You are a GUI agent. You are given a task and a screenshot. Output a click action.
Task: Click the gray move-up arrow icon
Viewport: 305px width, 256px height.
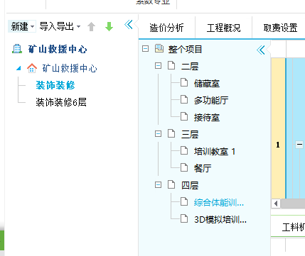[91, 26]
